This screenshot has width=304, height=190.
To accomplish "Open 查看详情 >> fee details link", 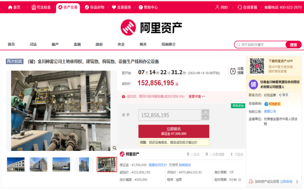I will click(196, 97).
